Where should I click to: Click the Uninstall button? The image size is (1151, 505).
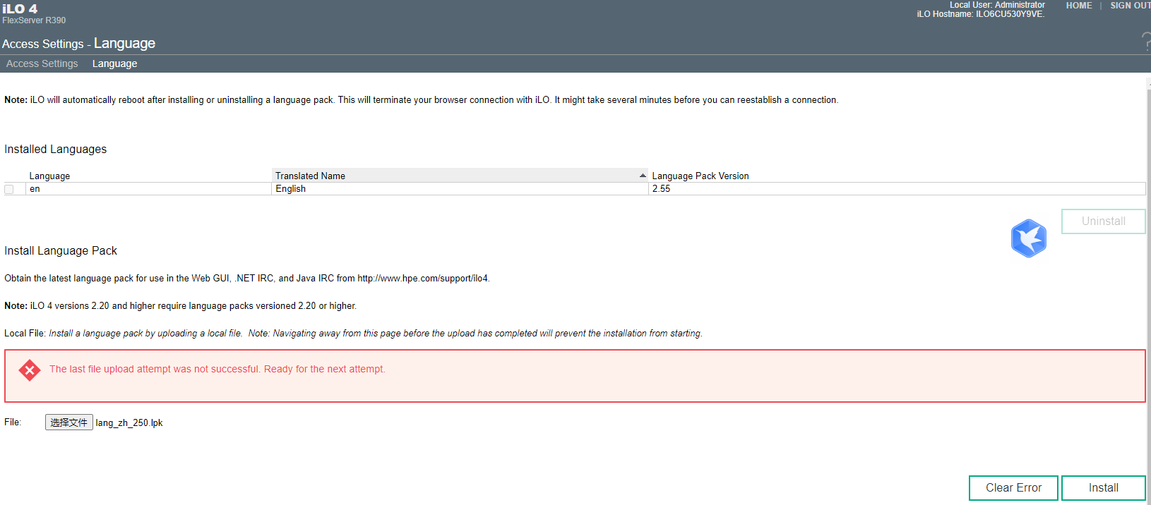pyautogui.click(x=1103, y=221)
